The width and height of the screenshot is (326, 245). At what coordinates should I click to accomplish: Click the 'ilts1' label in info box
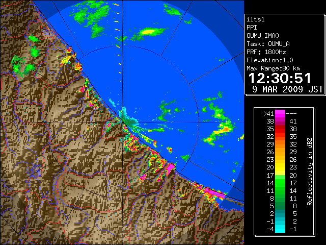click(256, 19)
